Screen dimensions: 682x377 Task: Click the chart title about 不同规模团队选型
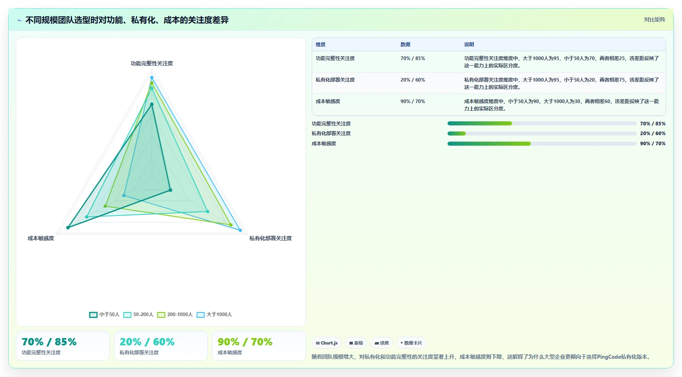click(x=127, y=20)
